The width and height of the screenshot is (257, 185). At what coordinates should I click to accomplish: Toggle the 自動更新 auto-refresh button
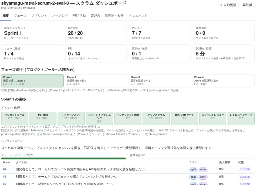(228, 5)
